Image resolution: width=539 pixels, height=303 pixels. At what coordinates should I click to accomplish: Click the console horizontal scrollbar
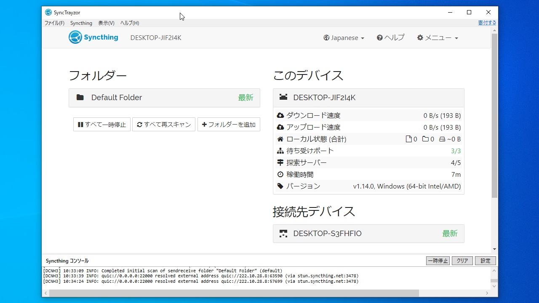pos(234,293)
